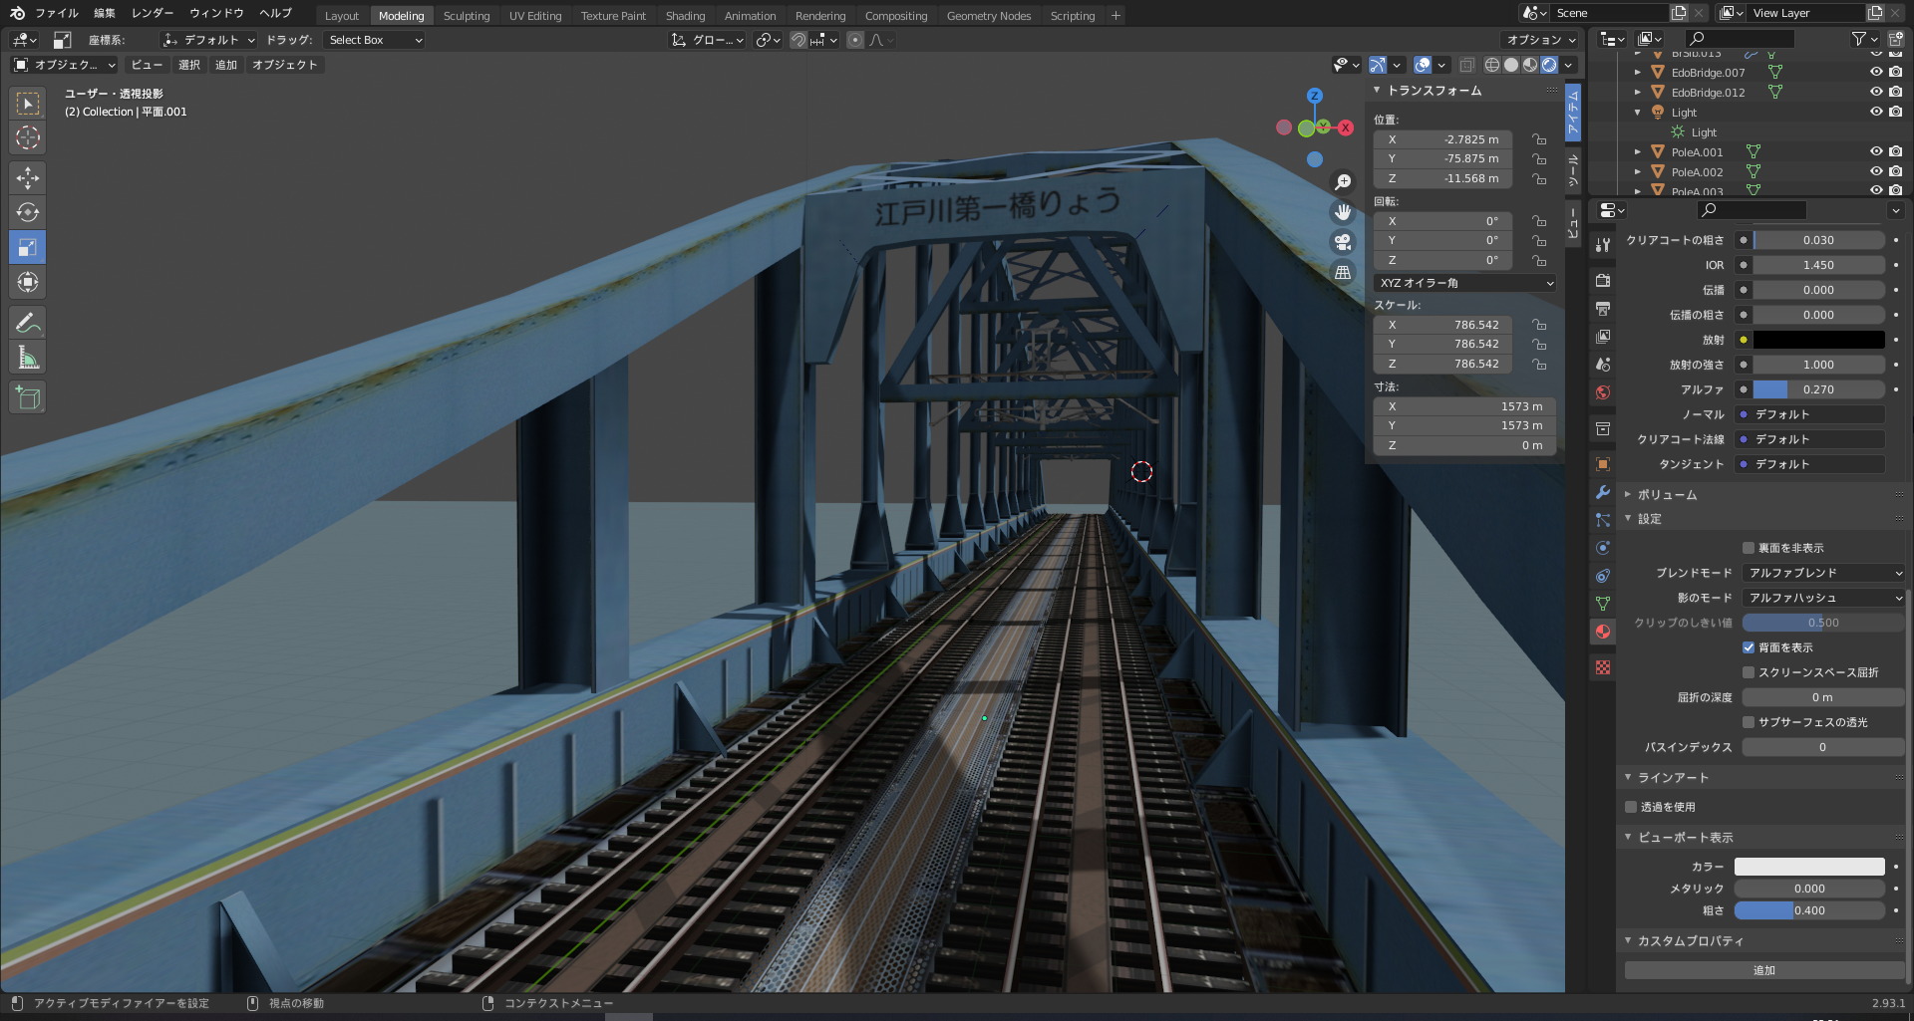Click the pan view hand icon

tap(1343, 212)
